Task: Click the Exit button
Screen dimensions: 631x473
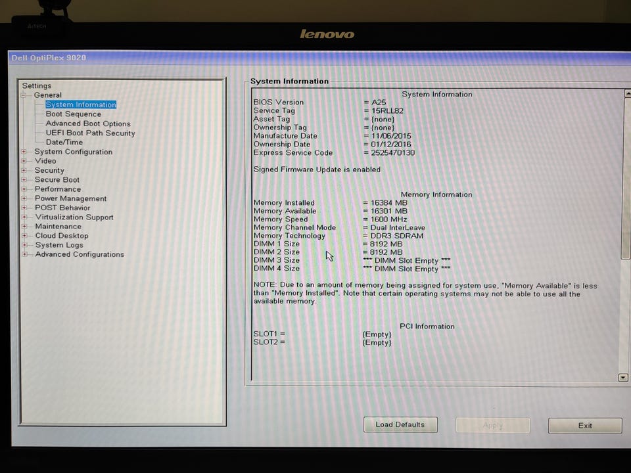Action: tap(585, 426)
